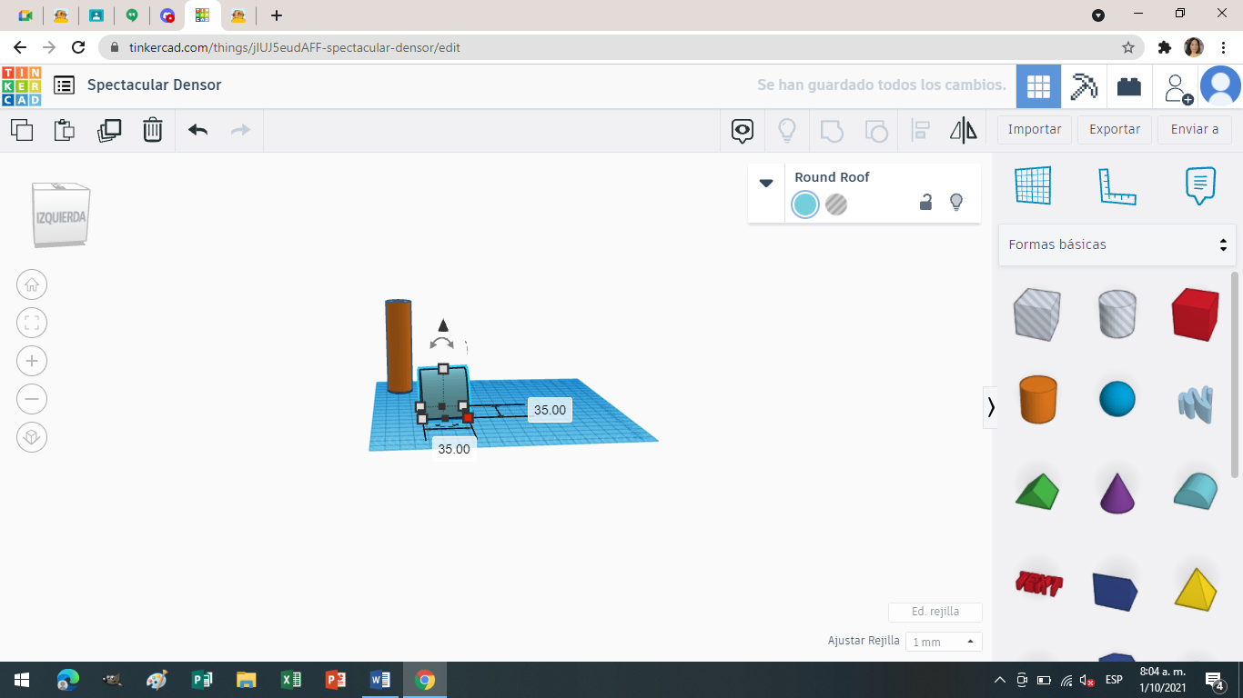Click the Home view button
This screenshot has width=1243, height=698.
[32, 284]
